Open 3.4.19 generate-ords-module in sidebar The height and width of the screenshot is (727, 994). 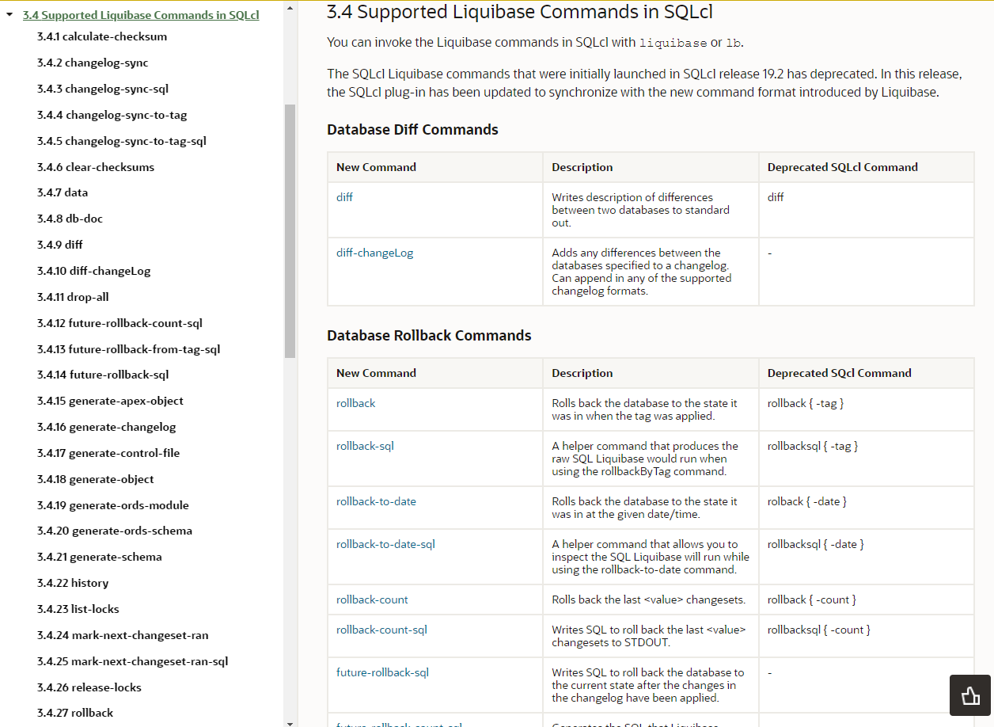[x=113, y=505]
